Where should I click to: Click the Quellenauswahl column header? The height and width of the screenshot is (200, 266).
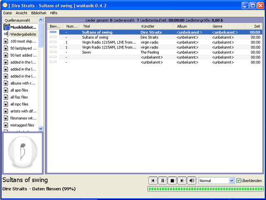pyautogui.click(x=20, y=20)
